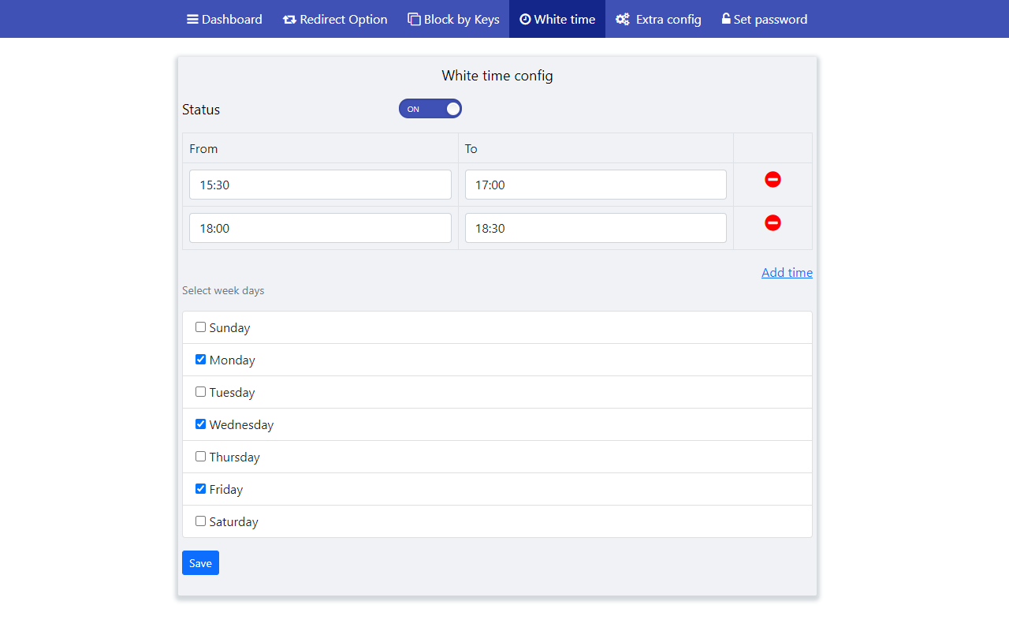Check the Sunday checkbox
This screenshot has width=1009, height=631.
pos(200,326)
